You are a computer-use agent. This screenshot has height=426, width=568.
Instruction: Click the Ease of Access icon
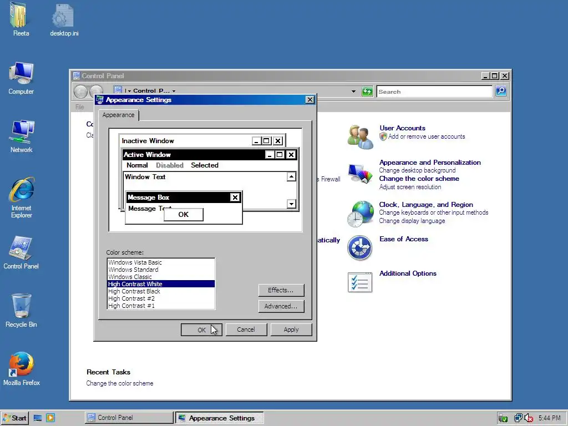point(359,248)
